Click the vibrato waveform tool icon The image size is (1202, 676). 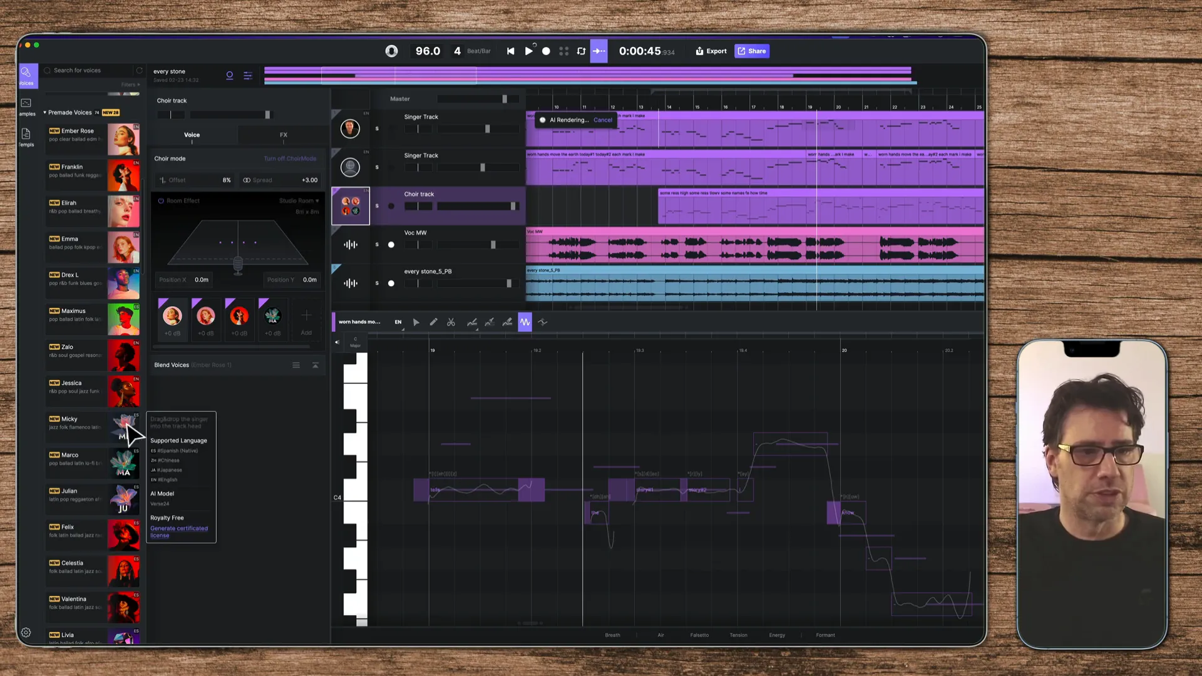pyautogui.click(x=525, y=322)
